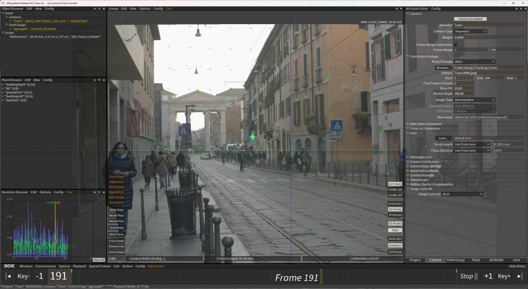Screen dimensions: 528x289
Task: Toggle the 3D Models display button
Action: [x=395, y=223]
